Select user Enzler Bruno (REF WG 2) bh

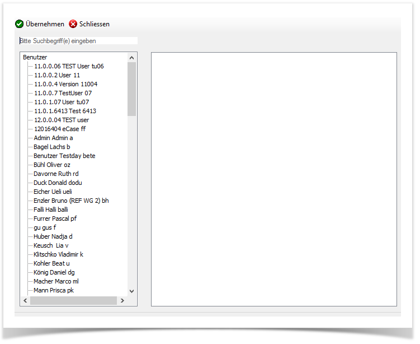(71, 201)
